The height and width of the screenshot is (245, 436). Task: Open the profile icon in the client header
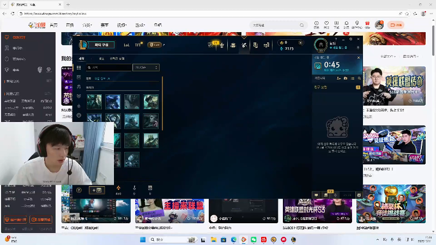click(233, 45)
